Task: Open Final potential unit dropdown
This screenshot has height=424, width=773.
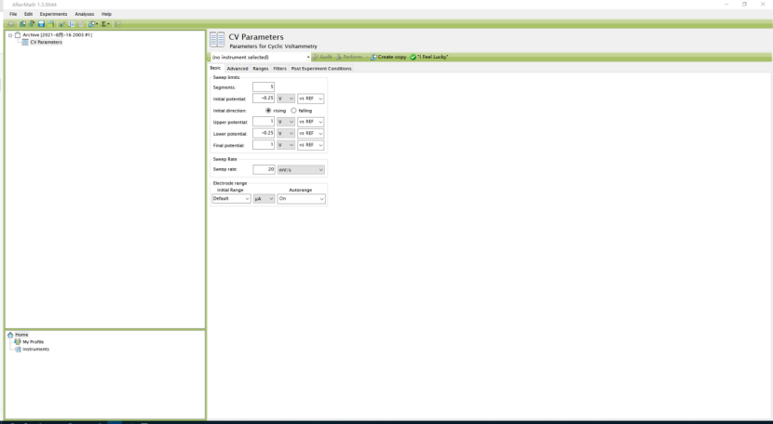Action: pyautogui.click(x=286, y=145)
